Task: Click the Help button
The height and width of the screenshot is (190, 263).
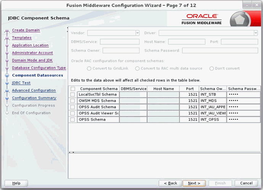Action: click(16, 183)
